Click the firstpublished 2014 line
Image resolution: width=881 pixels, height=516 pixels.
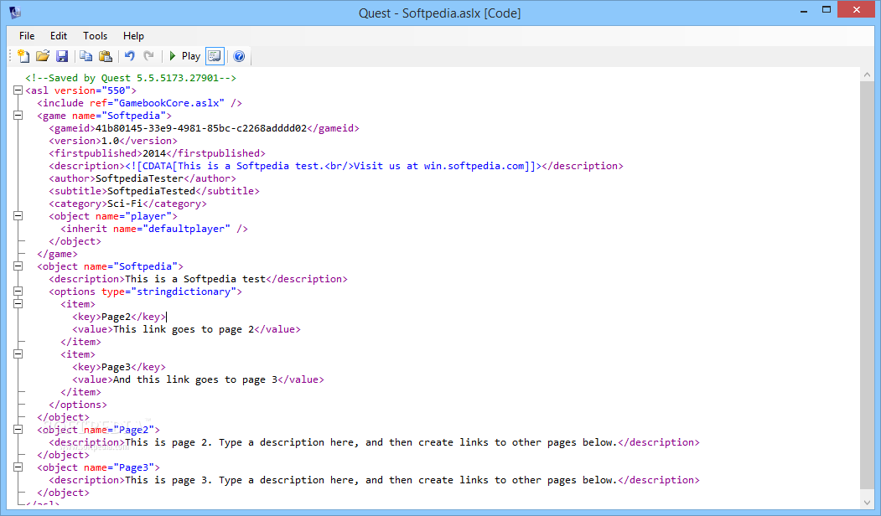point(158,153)
